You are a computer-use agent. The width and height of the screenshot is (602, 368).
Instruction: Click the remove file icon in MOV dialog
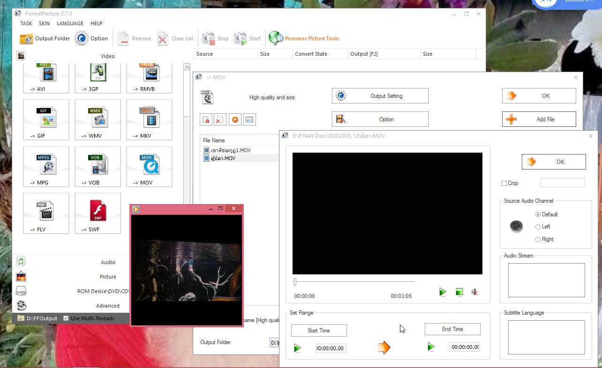206,119
